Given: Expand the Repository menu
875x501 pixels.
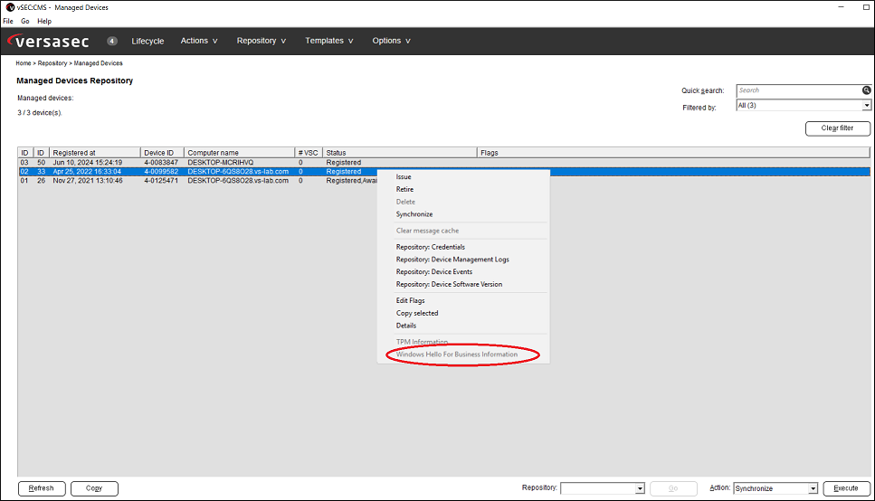Looking at the screenshot, I should coord(262,41).
